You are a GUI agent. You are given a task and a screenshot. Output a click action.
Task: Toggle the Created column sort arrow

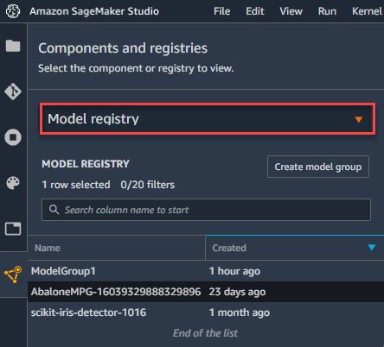[x=372, y=248]
